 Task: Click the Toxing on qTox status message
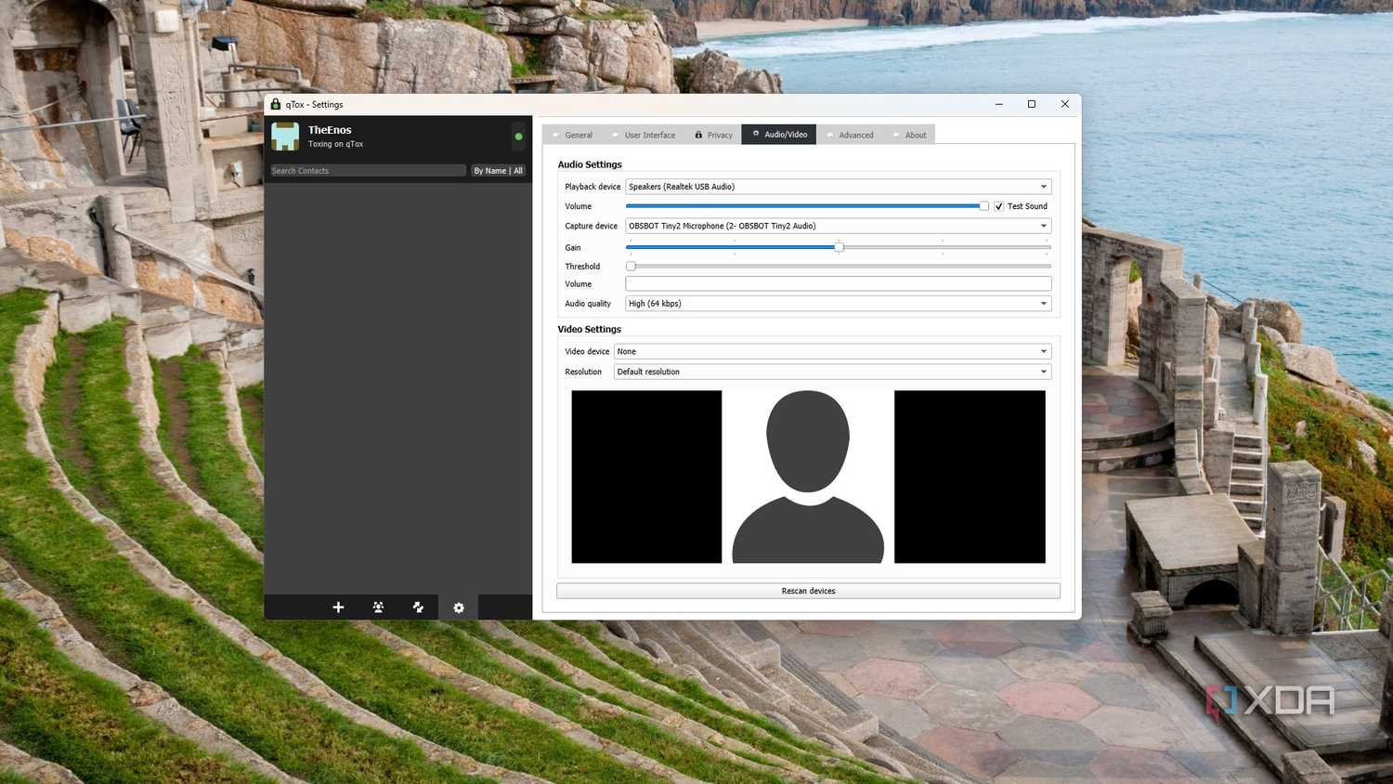click(335, 144)
